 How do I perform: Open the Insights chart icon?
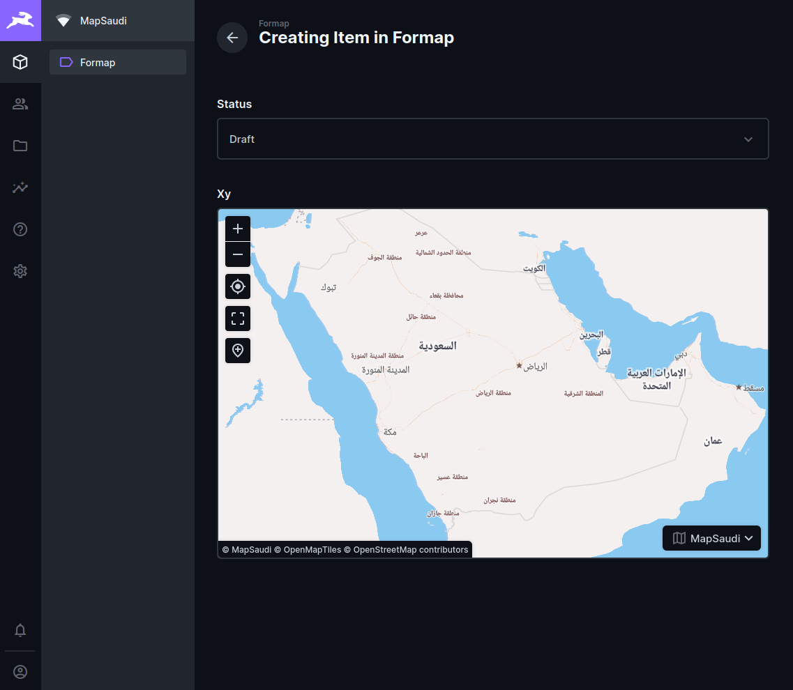pyautogui.click(x=20, y=187)
